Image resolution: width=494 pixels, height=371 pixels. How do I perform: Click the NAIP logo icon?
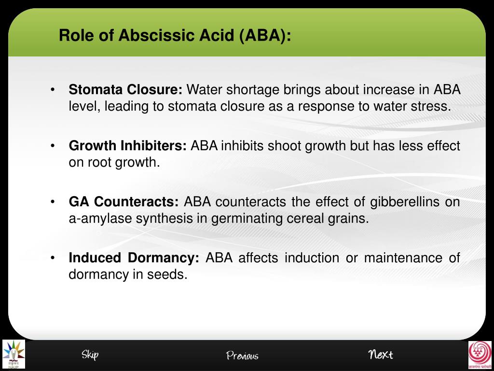[x=14, y=354]
